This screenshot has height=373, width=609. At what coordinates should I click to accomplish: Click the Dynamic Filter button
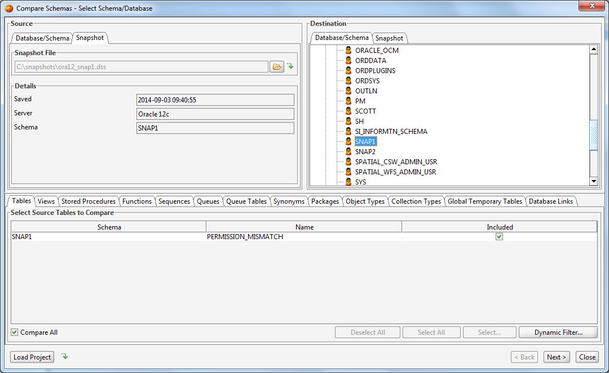pos(558,332)
